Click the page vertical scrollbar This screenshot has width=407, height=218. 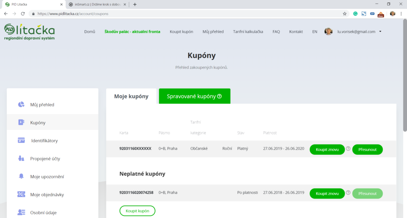(x=405, y=75)
